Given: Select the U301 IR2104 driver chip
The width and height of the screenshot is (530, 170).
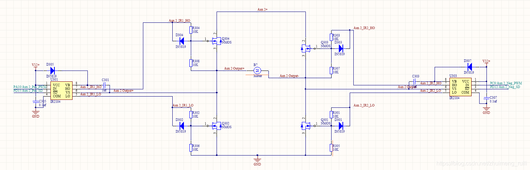Looking at the screenshot, I should [61, 90].
